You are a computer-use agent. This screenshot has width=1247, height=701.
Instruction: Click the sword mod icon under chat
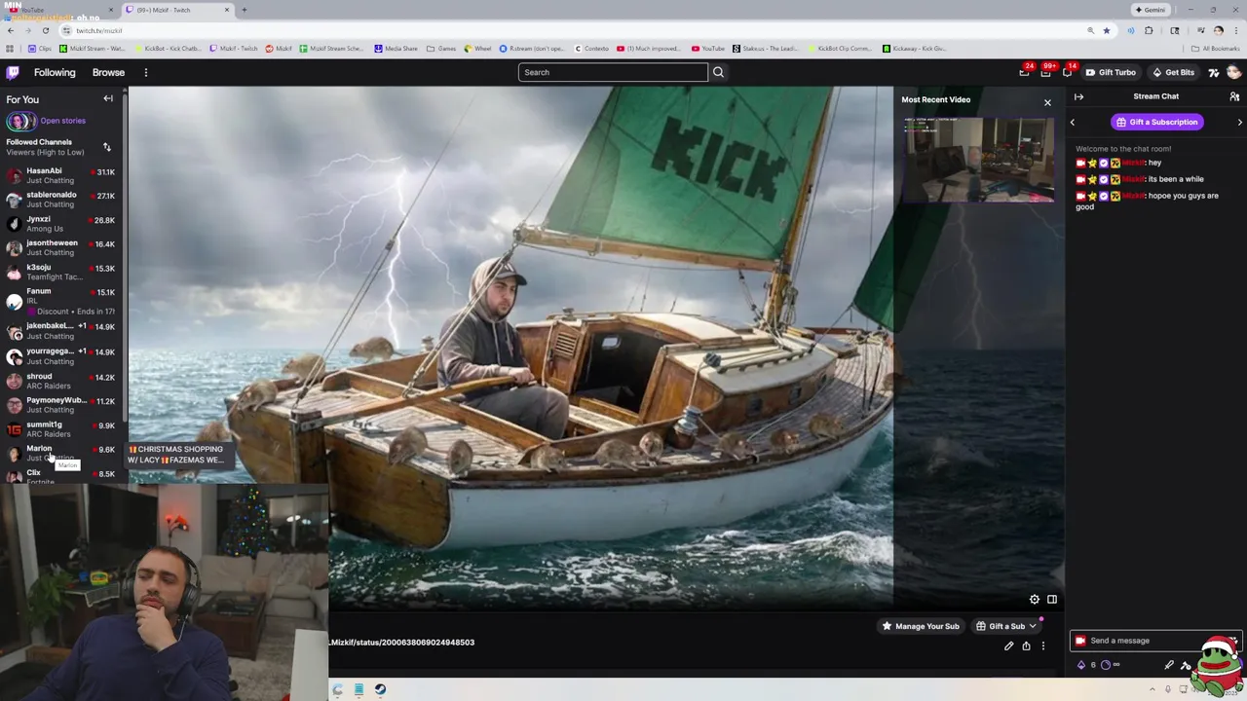click(x=1169, y=665)
